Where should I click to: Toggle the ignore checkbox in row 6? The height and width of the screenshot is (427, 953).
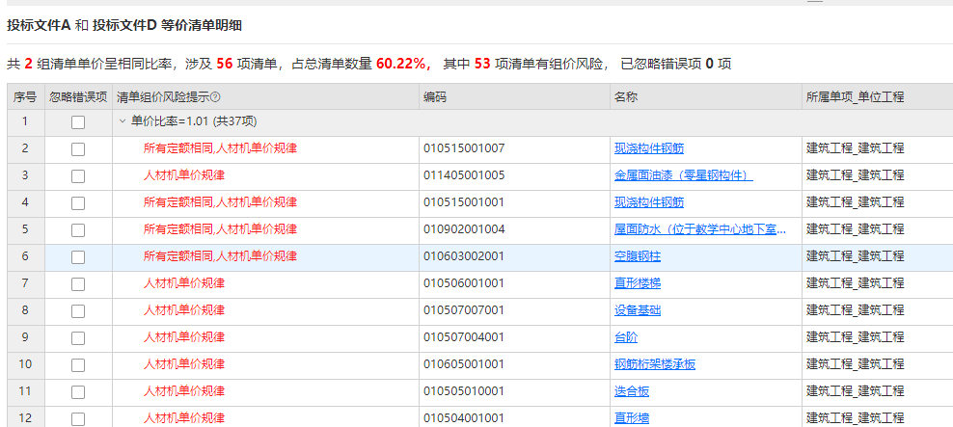tap(78, 257)
